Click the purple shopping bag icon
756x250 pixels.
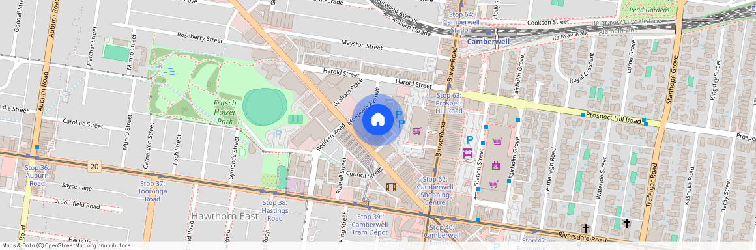(x=496, y=166)
